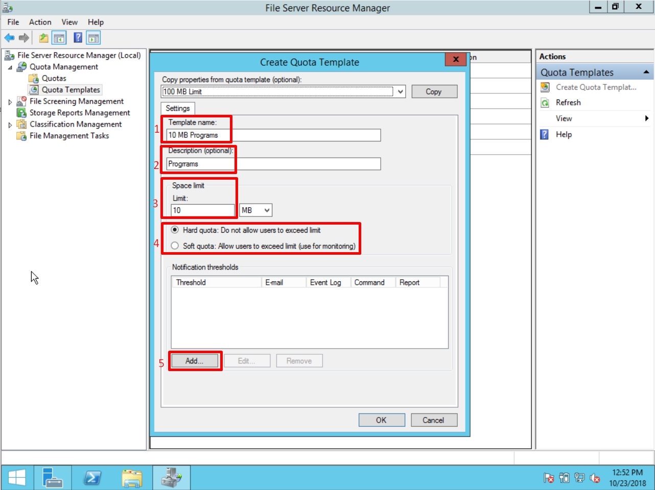The height and width of the screenshot is (490, 655).
Task: Switch to the Settings tab
Action: pos(178,108)
